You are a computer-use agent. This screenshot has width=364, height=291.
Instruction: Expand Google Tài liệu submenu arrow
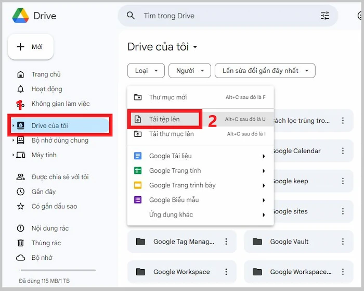tap(264, 156)
